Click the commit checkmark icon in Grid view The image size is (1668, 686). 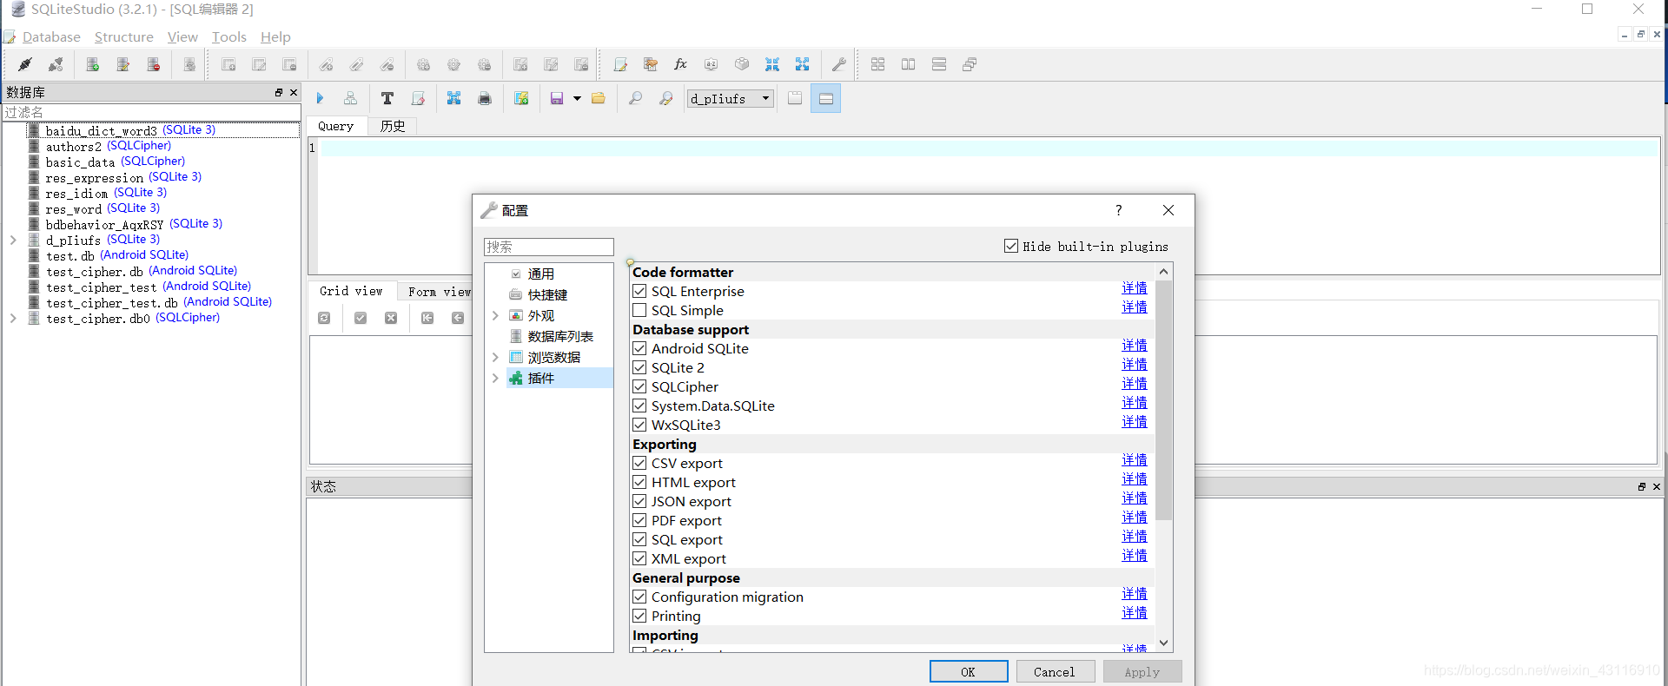tap(361, 318)
